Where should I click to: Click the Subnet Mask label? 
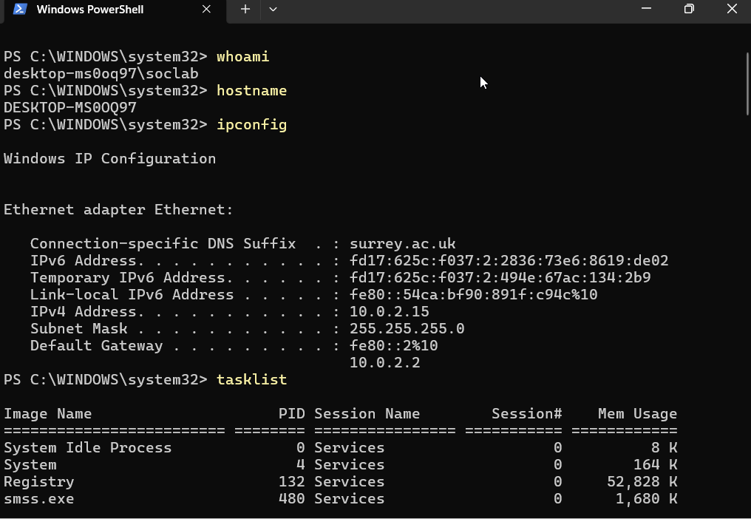(79, 328)
